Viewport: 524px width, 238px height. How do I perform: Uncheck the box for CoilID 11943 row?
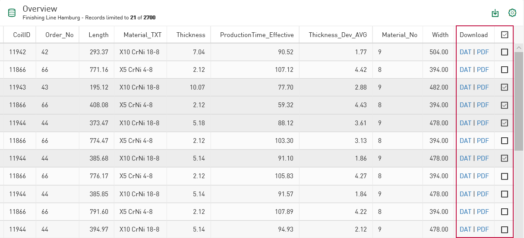point(505,87)
